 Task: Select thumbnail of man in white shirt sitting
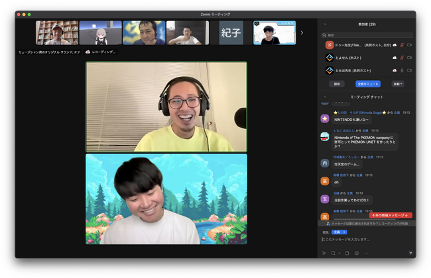click(188, 32)
